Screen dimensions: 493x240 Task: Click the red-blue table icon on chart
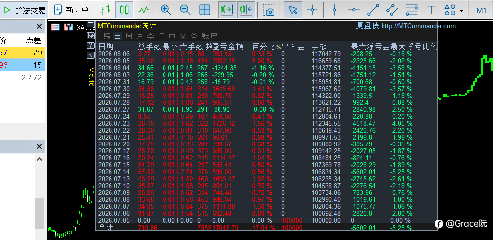55,27
